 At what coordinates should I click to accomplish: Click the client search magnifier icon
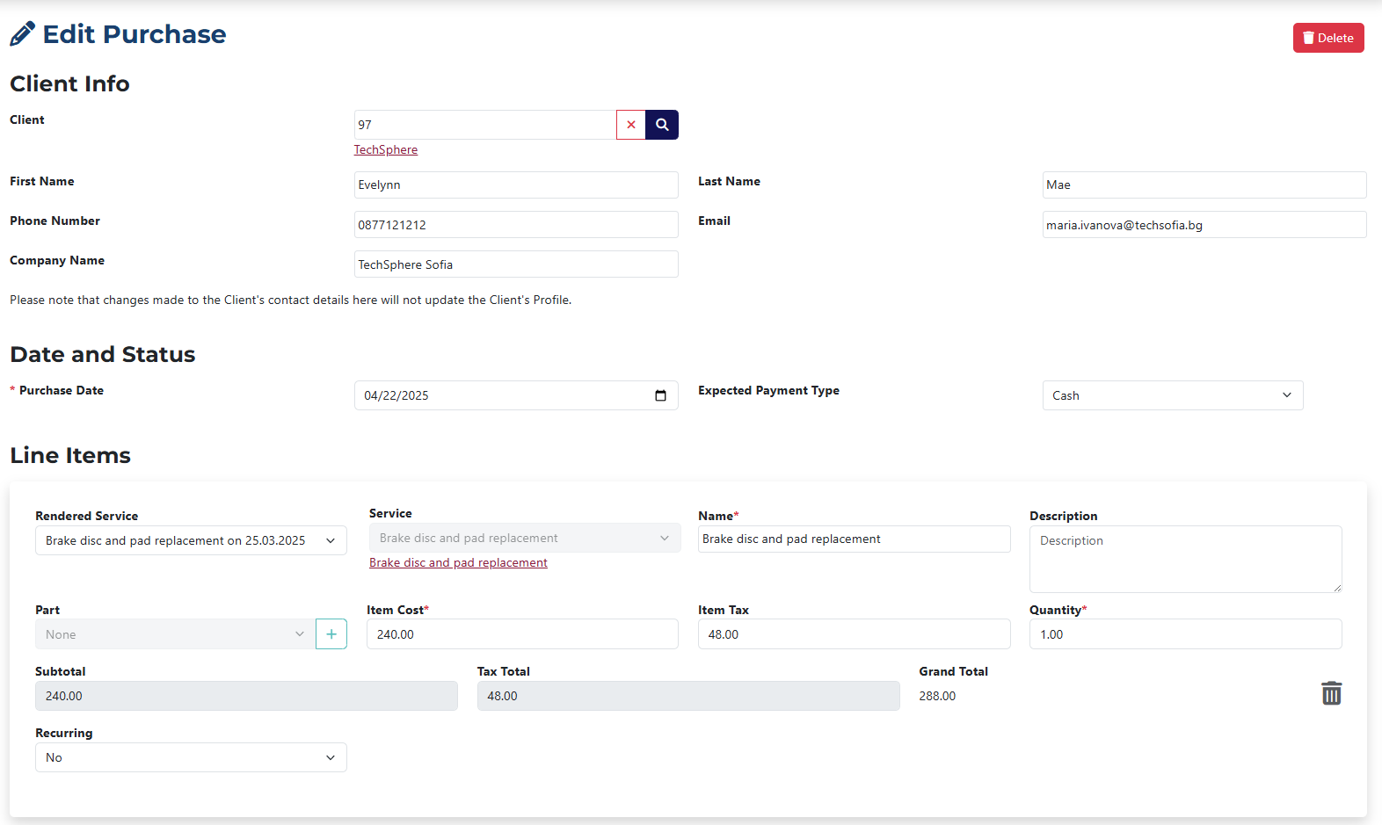point(662,125)
